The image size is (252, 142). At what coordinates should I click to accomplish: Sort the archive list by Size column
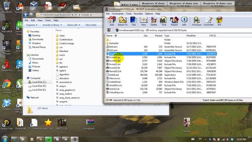tap(145, 35)
